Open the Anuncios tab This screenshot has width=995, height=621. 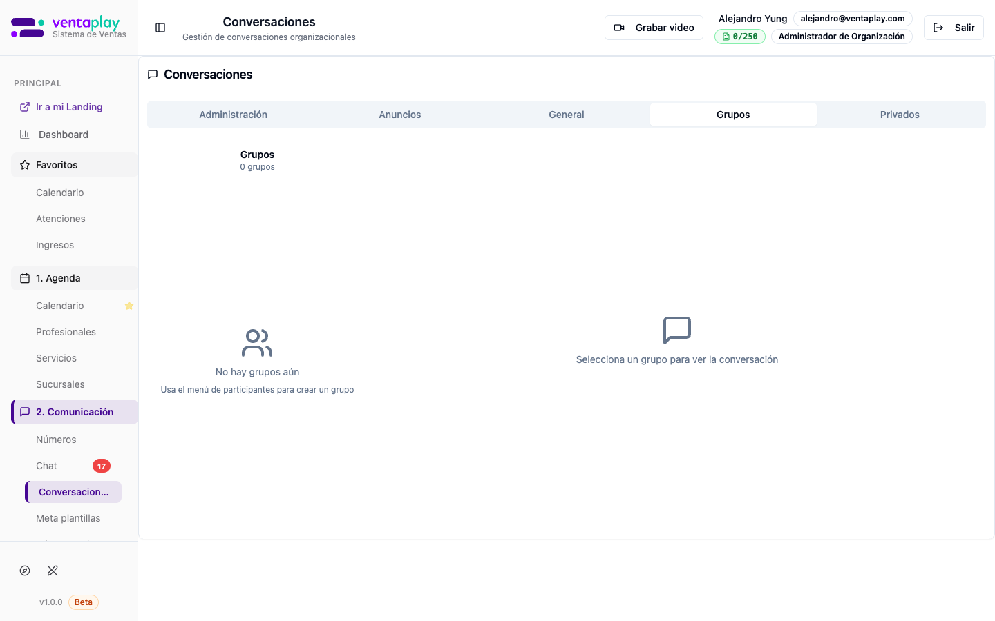pyautogui.click(x=399, y=115)
